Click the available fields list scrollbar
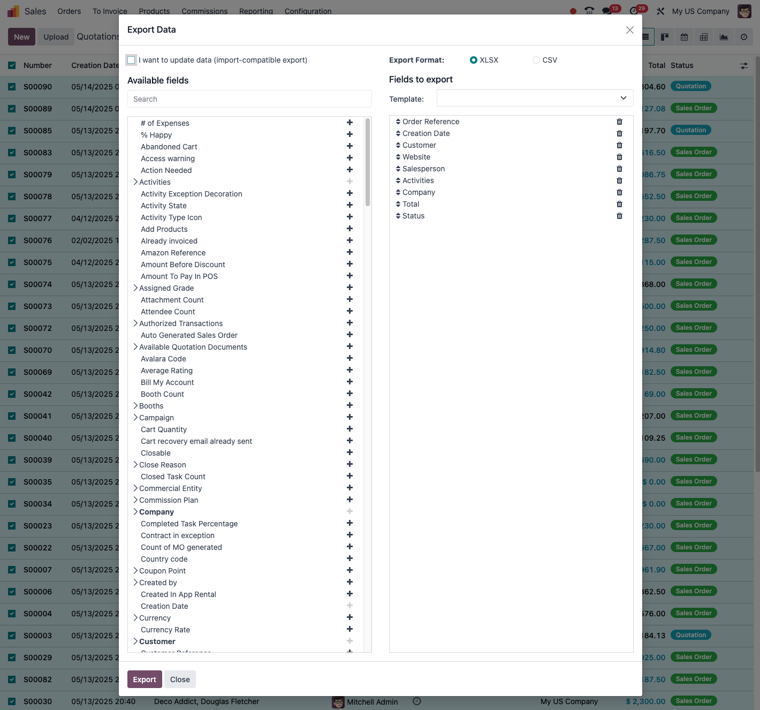 368,162
